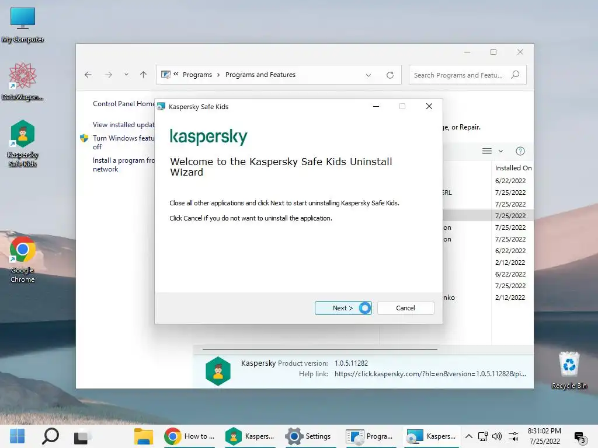The height and width of the screenshot is (448, 598).
Task: Click the search magnifier icon
Action: pyautogui.click(x=515, y=75)
